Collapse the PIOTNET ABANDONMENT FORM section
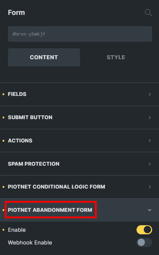Screen dimensions: 159x255 (x=79, y=210)
